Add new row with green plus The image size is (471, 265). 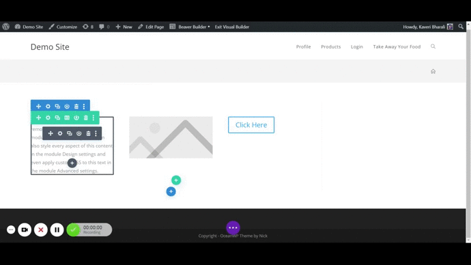[x=176, y=180]
